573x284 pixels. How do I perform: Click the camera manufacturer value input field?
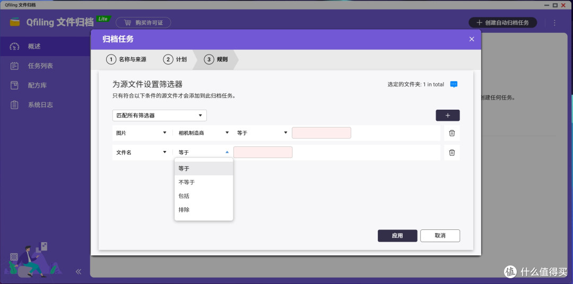[322, 133]
